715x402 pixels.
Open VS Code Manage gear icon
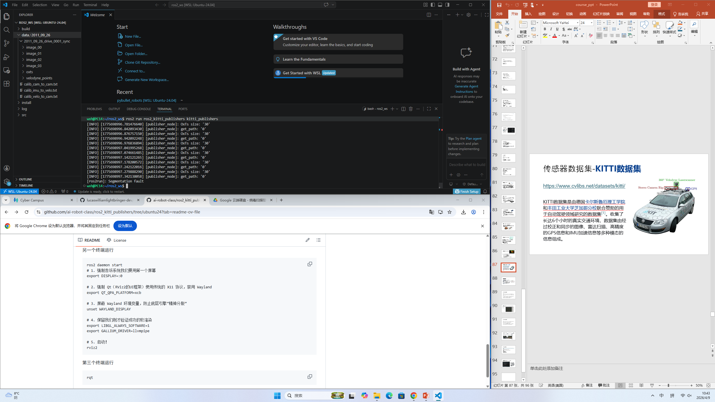pos(7,182)
